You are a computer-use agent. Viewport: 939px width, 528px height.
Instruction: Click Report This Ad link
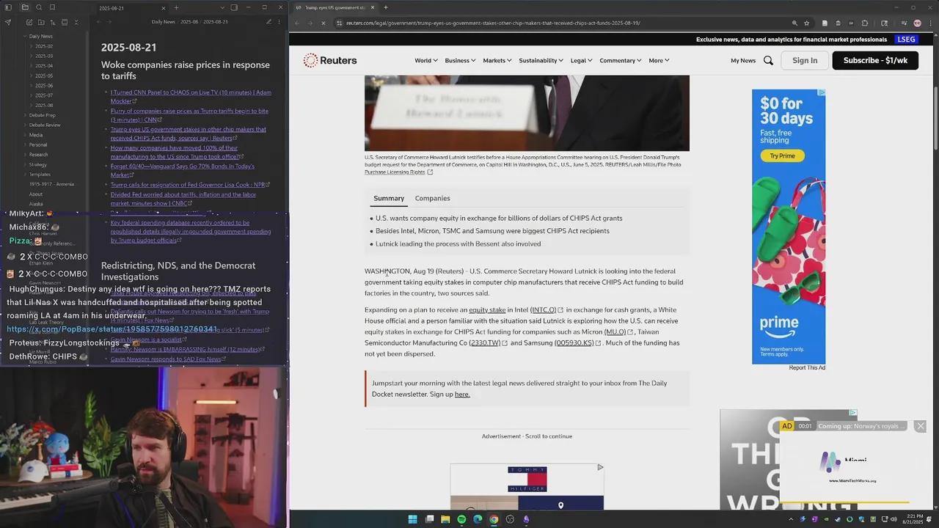coord(807,367)
